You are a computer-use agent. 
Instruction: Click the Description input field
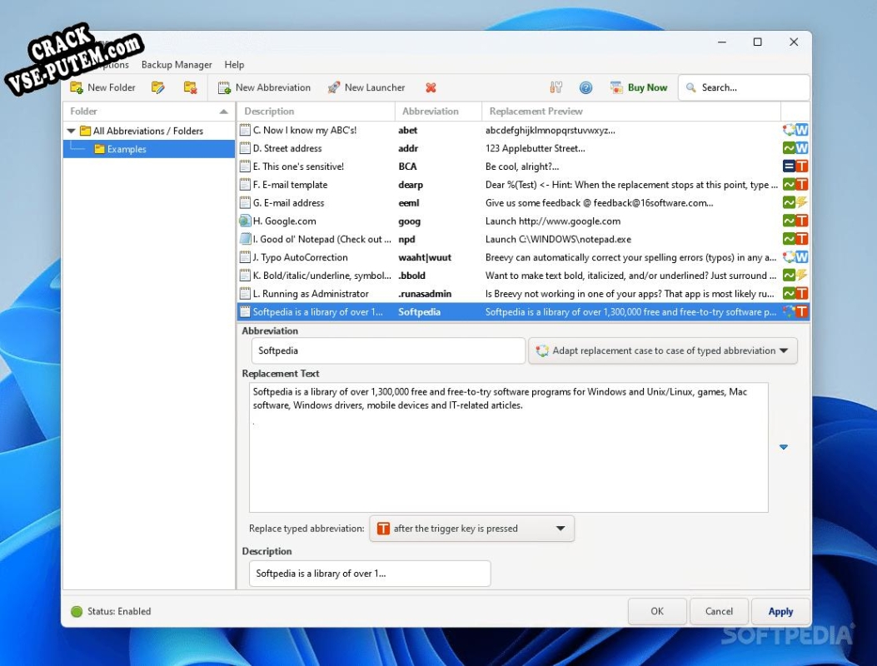click(370, 573)
